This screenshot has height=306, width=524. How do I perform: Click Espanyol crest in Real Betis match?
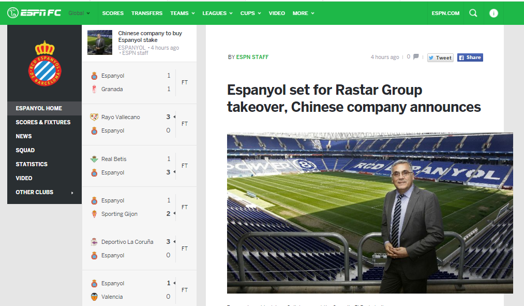(94, 172)
